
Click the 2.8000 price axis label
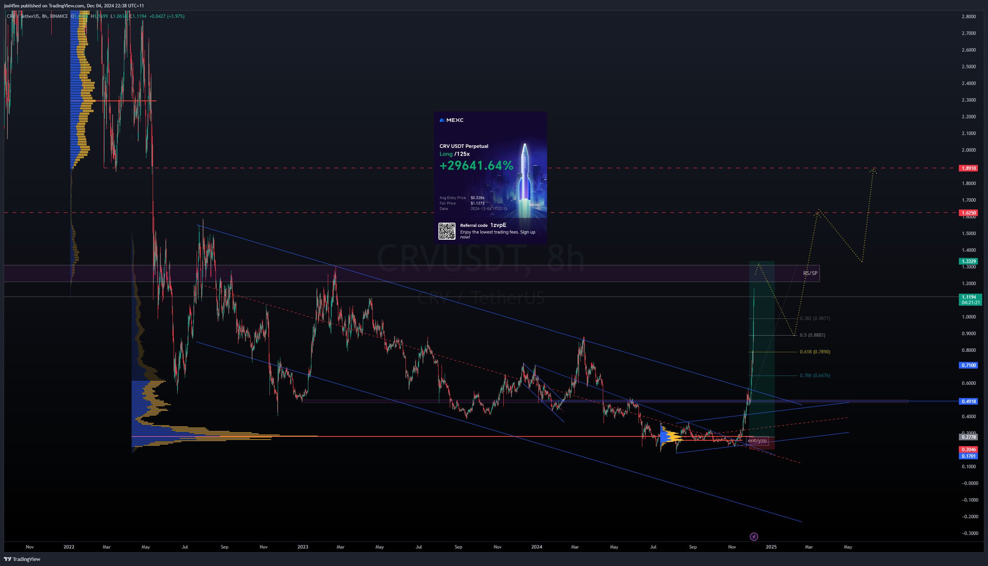[x=969, y=16]
